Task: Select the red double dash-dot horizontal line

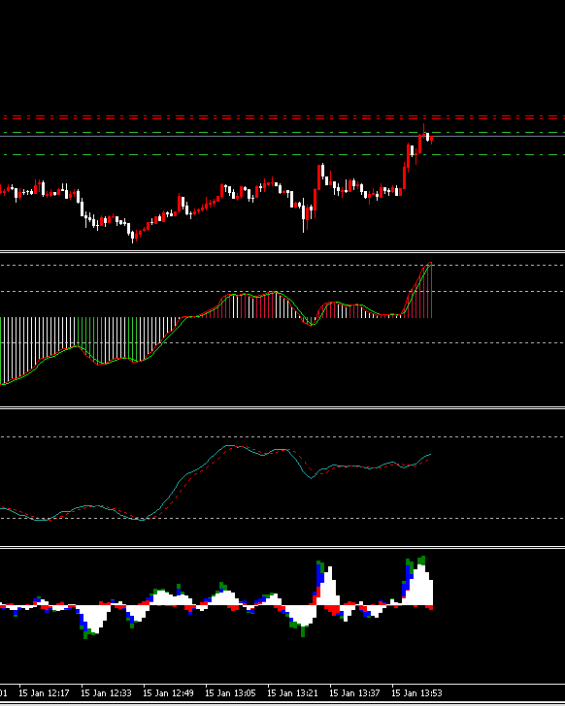Action: pyautogui.click(x=282, y=117)
